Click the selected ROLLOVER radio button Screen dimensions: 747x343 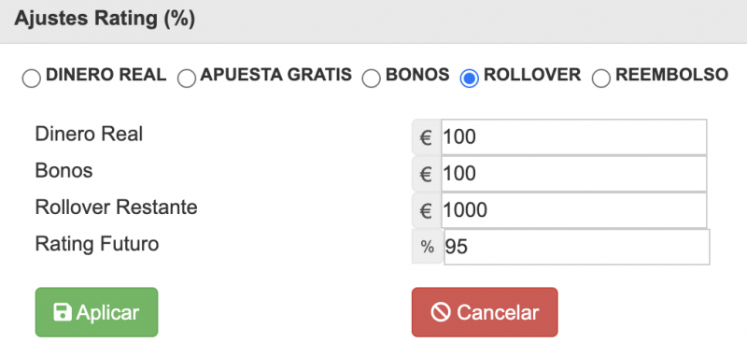coord(470,79)
